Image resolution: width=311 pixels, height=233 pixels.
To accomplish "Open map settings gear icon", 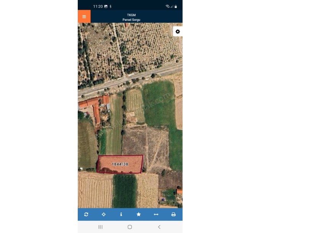I will 178,32.
